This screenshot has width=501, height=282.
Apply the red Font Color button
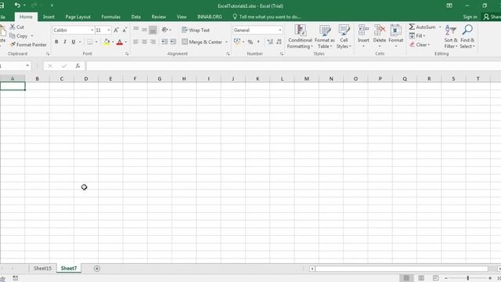pyautogui.click(x=120, y=42)
